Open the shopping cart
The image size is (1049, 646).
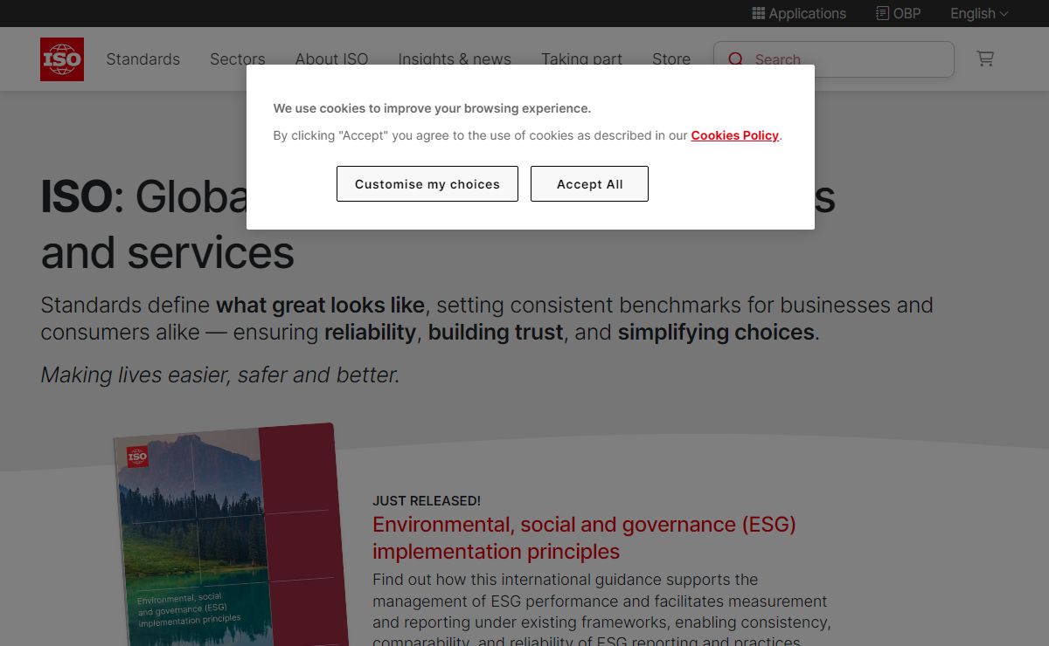coord(985,58)
